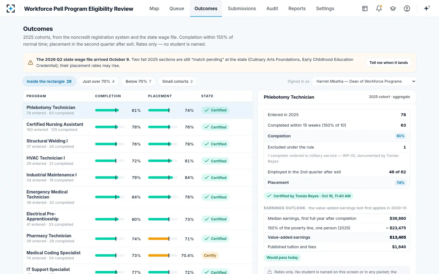
Task: Click the graduation cap icon
Action: tap(393, 9)
